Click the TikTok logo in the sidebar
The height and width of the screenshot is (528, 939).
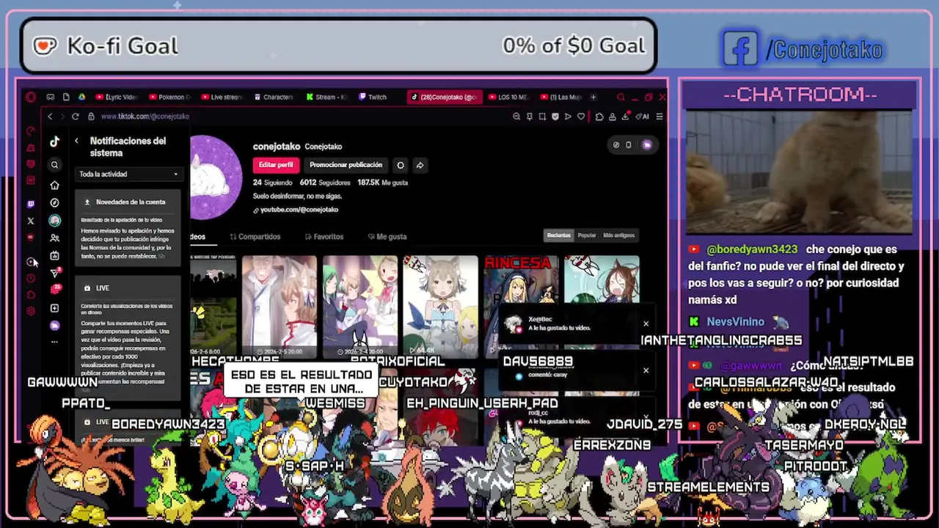coord(54,142)
